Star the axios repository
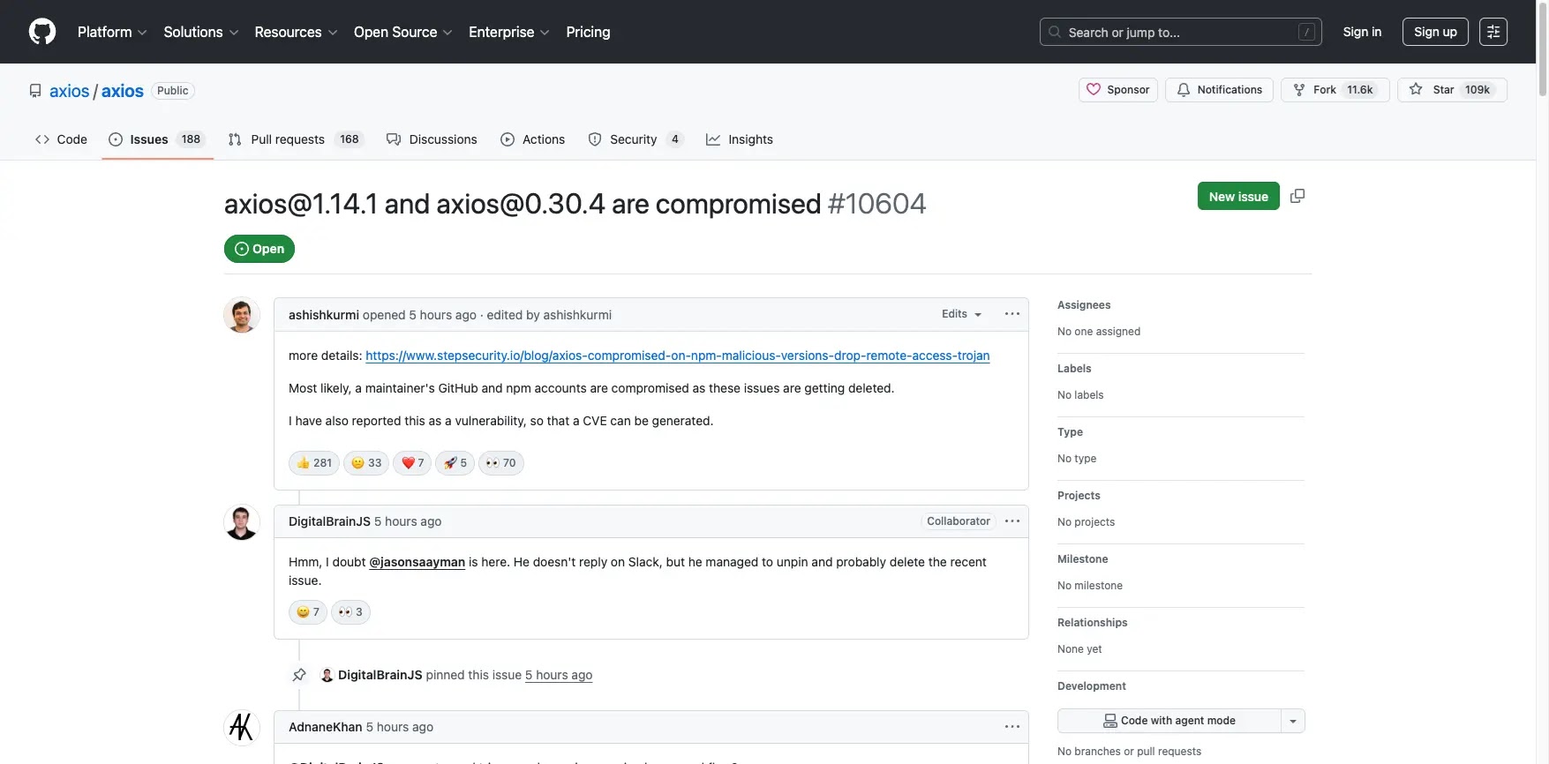The height and width of the screenshot is (764, 1549). (x=1451, y=90)
